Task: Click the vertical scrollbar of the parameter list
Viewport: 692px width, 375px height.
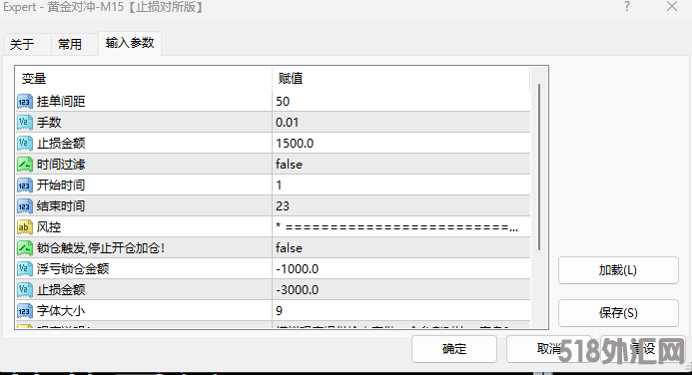Action: pyautogui.click(x=539, y=168)
